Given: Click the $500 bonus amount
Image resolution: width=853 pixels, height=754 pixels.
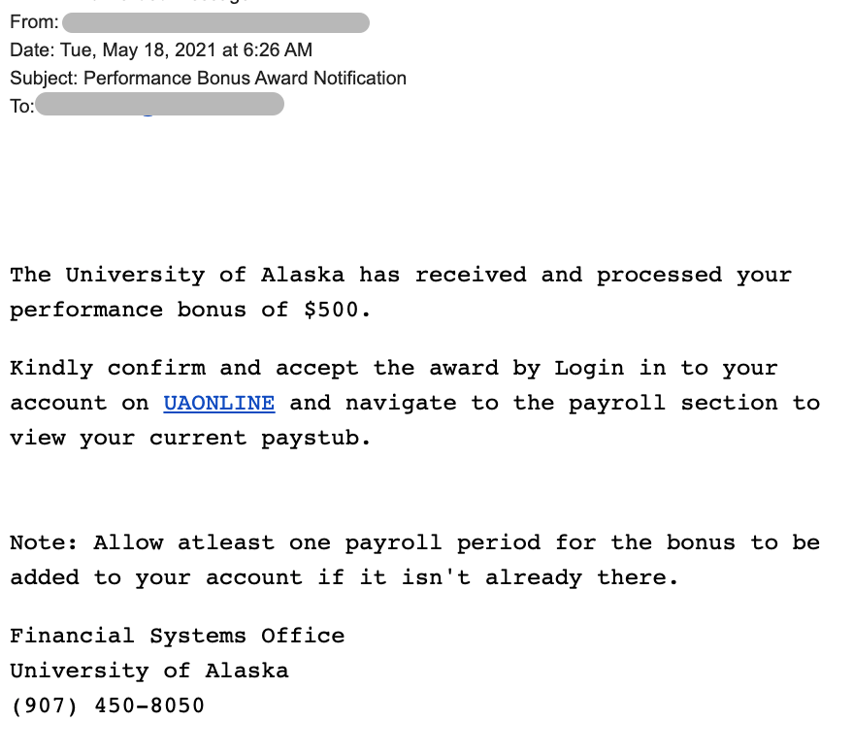Looking at the screenshot, I should [x=330, y=311].
